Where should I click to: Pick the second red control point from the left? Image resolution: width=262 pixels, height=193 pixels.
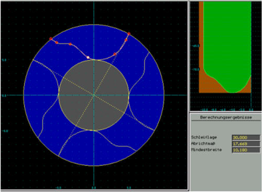(57, 42)
